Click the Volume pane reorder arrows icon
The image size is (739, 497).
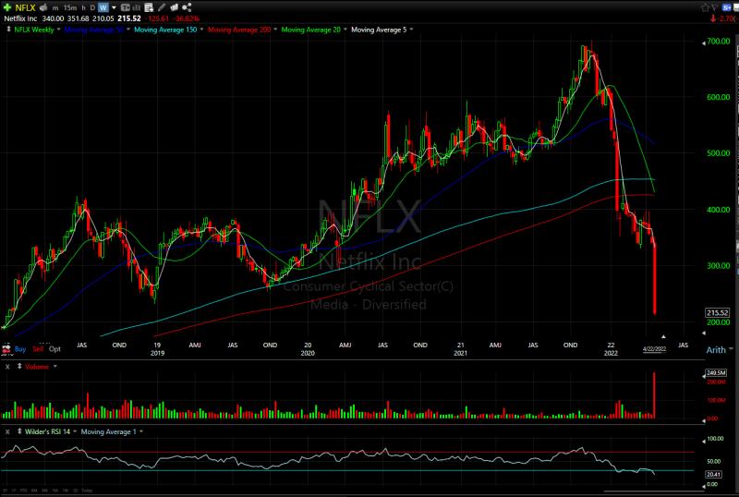click(19, 366)
